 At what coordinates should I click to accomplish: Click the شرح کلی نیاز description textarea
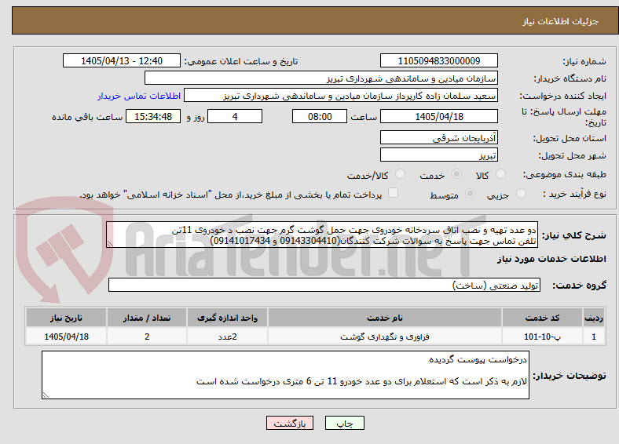coord(322,235)
